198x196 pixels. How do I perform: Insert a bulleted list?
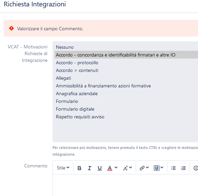(x=173, y=168)
